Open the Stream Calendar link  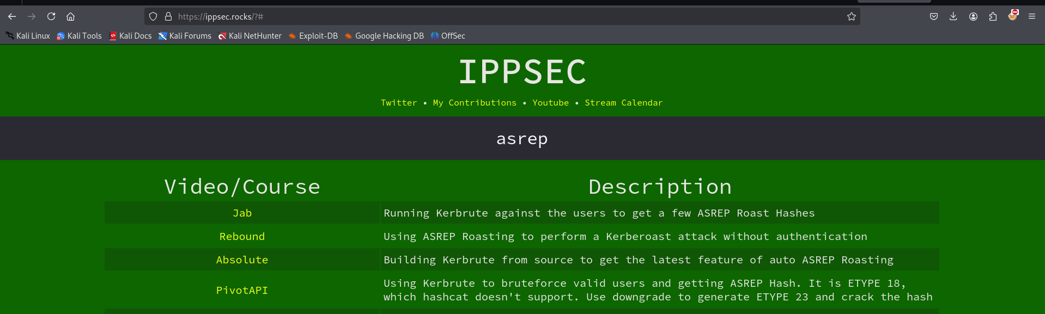click(x=623, y=103)
